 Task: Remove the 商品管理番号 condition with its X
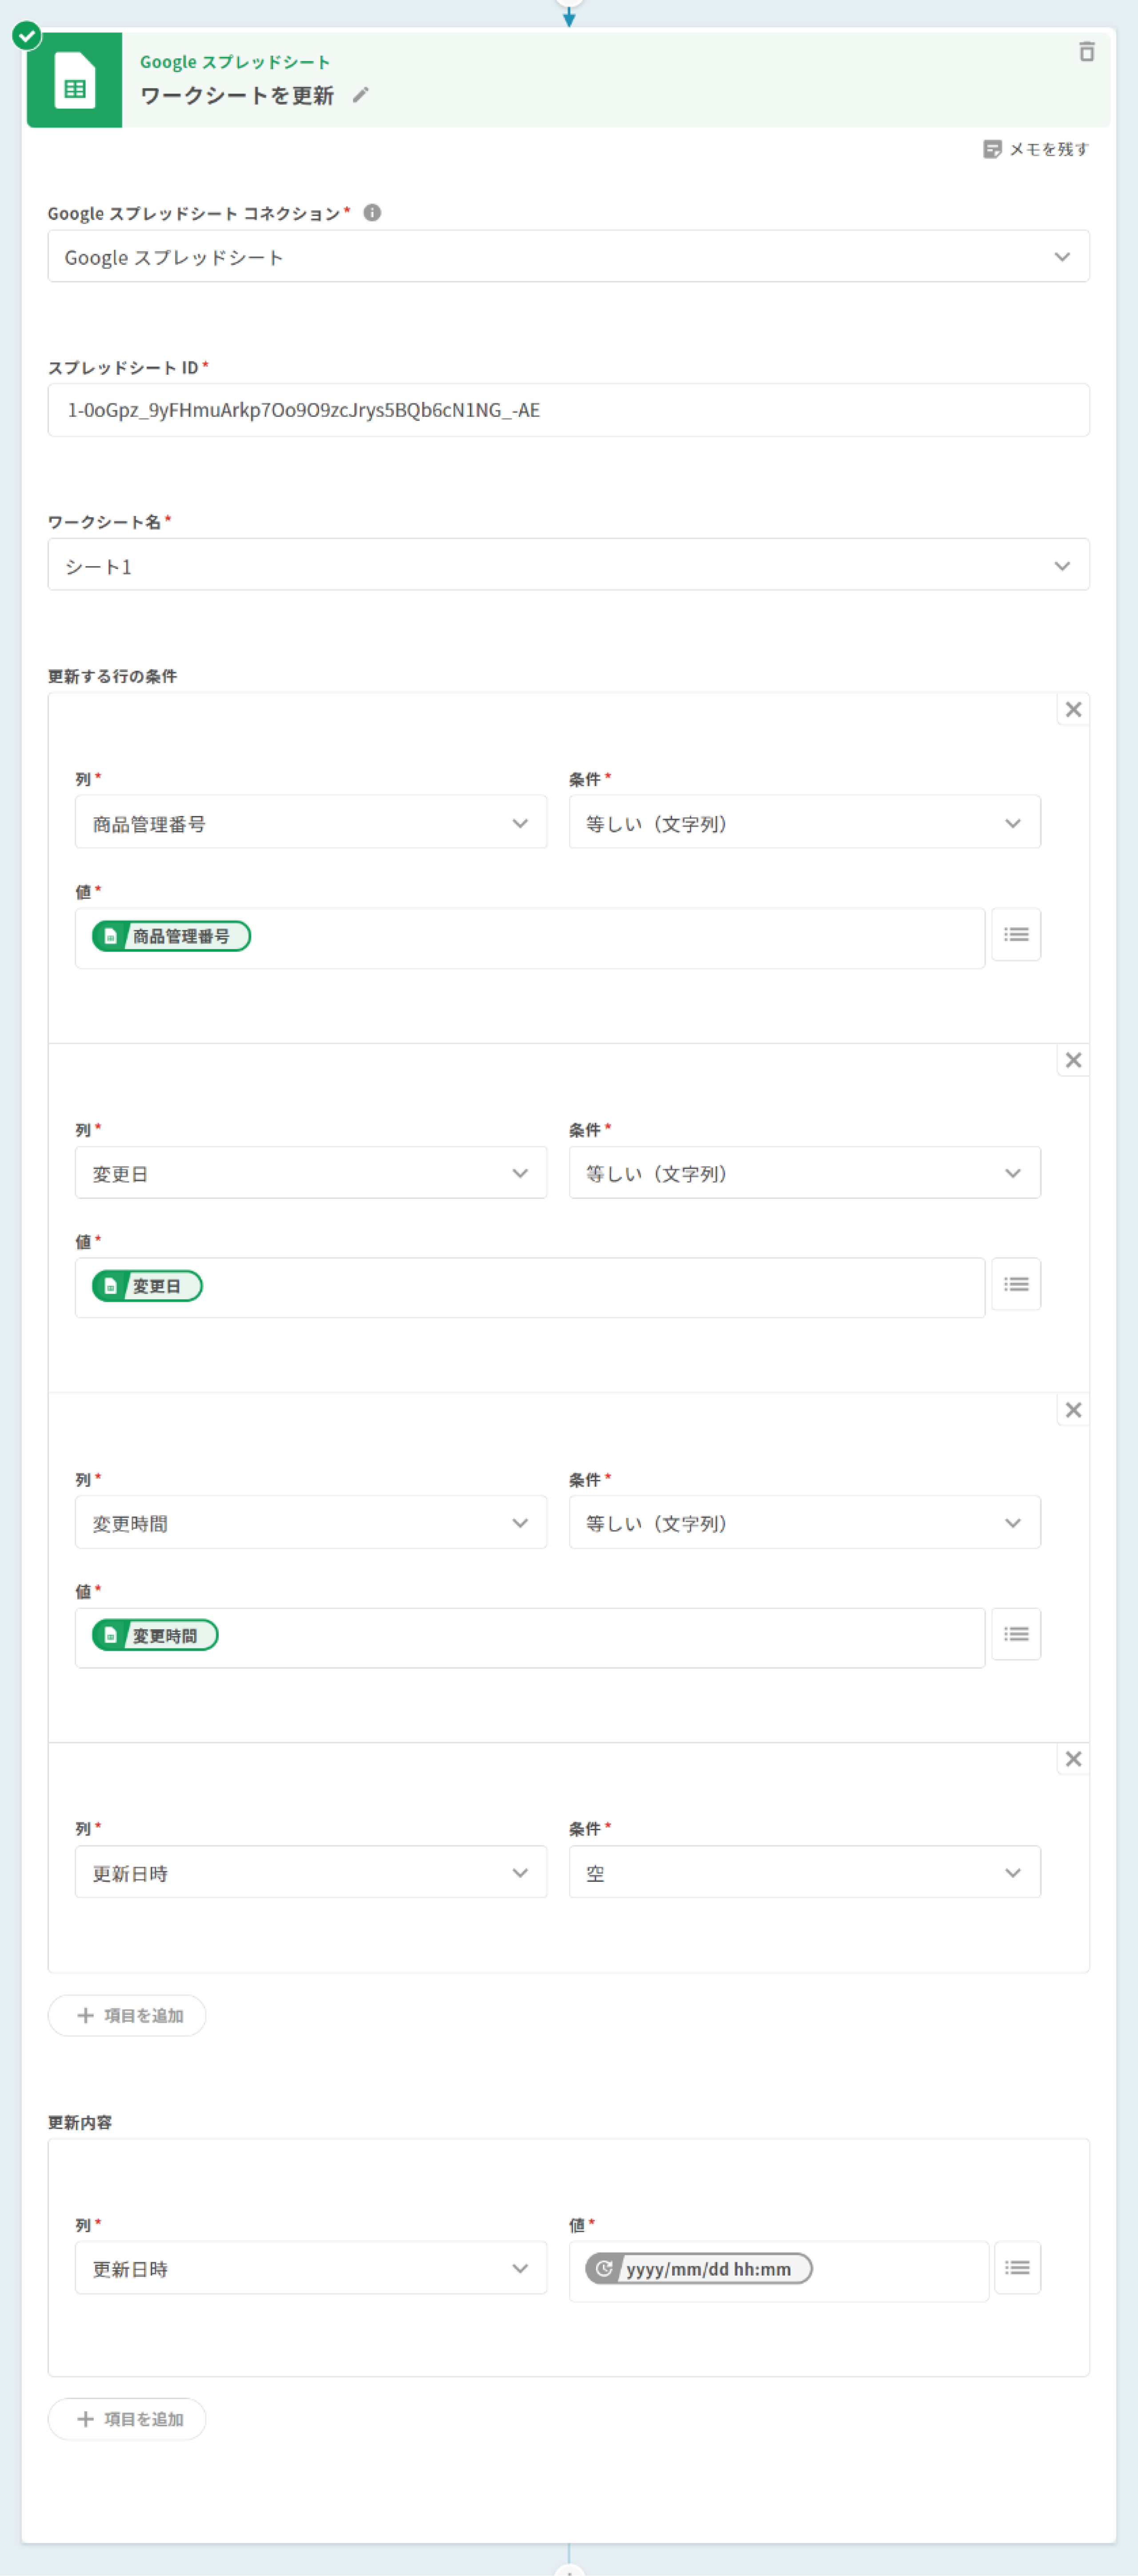1073,710
